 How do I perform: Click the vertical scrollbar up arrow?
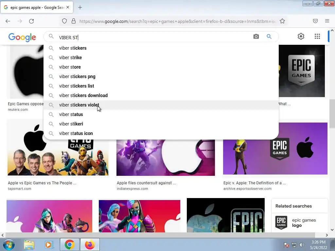332,30
